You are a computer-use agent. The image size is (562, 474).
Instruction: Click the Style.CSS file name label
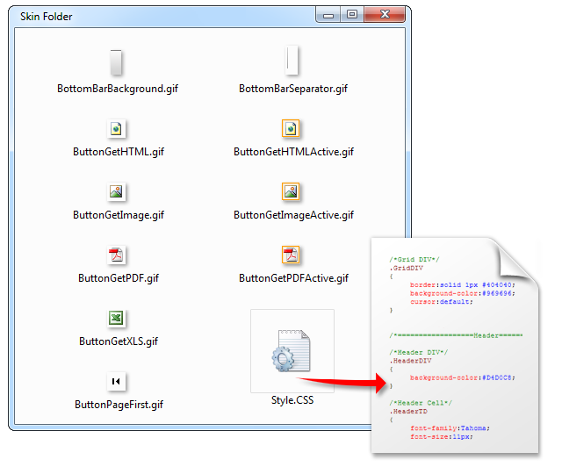292,400
